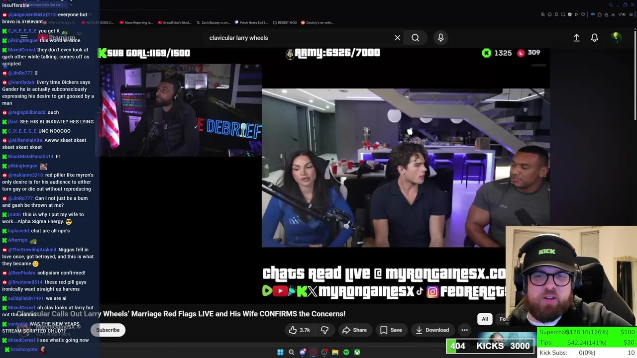The height and width of the screenshot is (358, 637).
Task: Click the YouTube search magnifier button
Action: (x=415, y=38)
